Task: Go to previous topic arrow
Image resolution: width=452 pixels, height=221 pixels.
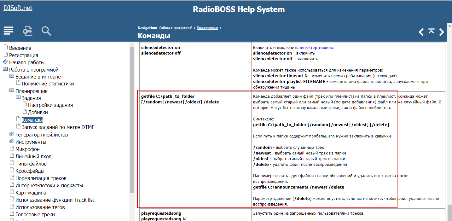Action: [x=421, y=32]
